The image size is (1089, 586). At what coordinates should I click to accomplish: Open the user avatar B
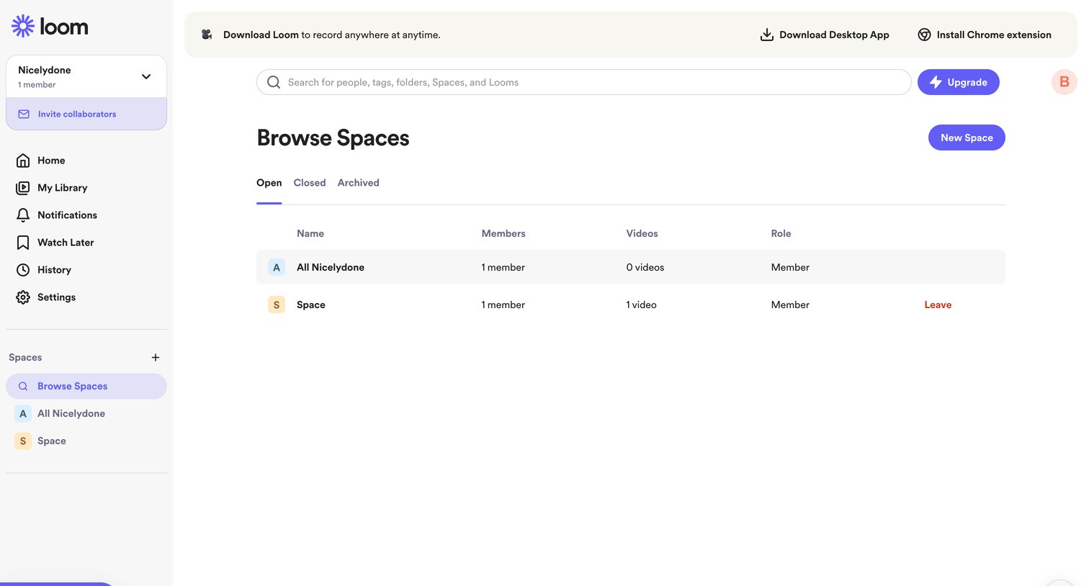[1065, 82]
